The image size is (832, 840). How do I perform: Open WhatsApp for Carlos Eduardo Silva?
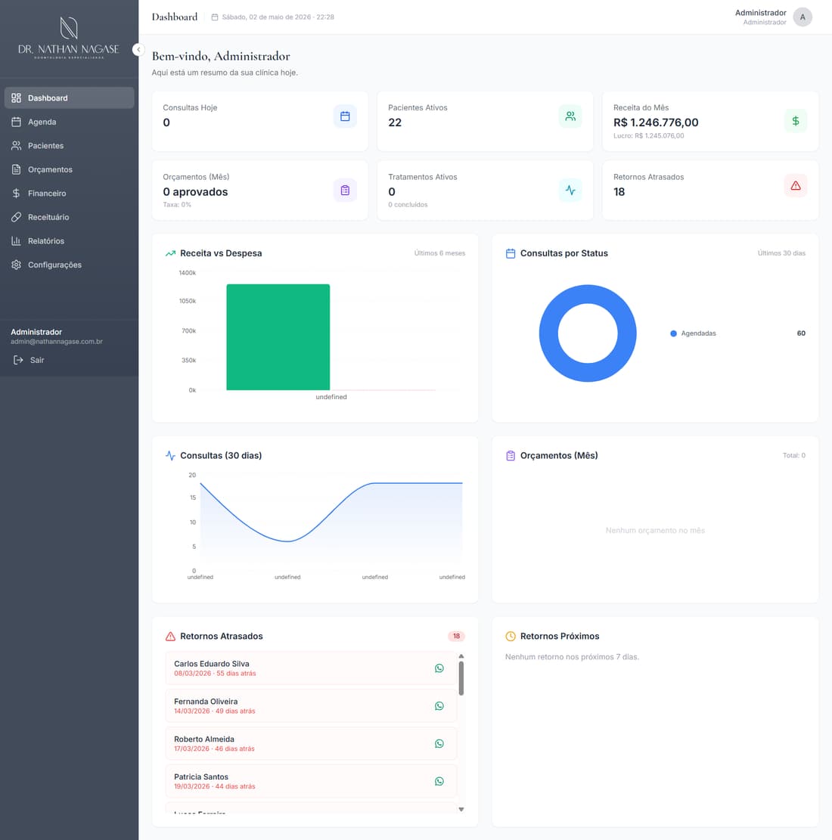(439, 668)
